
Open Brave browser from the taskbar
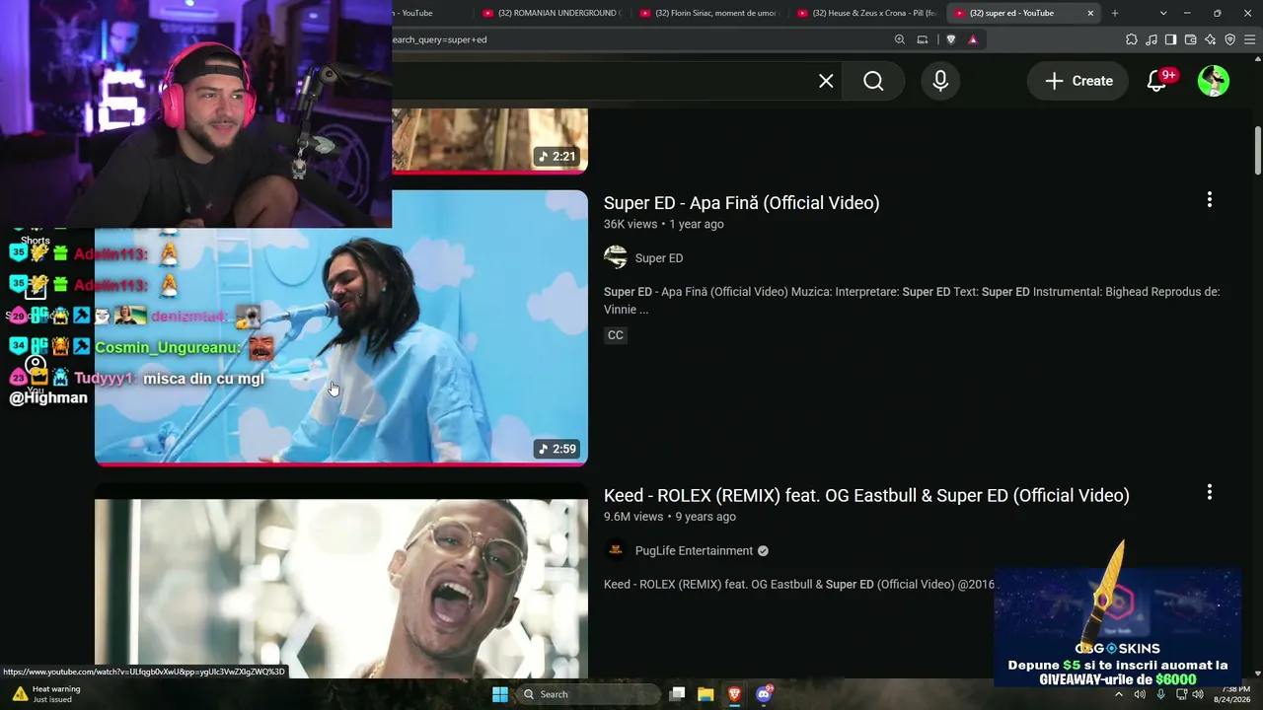coord(734,694)
